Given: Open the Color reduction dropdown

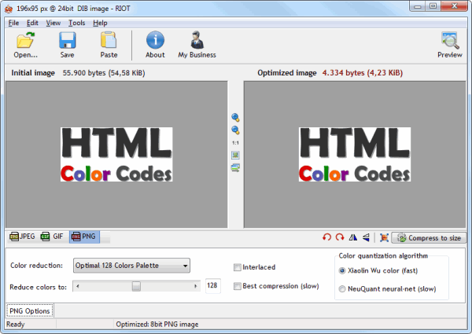Looking at the screenshot, I should [131, 266].
